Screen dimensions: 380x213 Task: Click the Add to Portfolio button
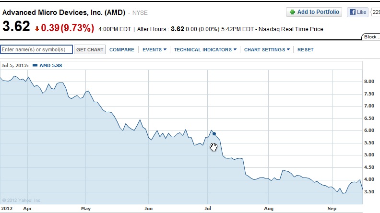click(314, 12)
